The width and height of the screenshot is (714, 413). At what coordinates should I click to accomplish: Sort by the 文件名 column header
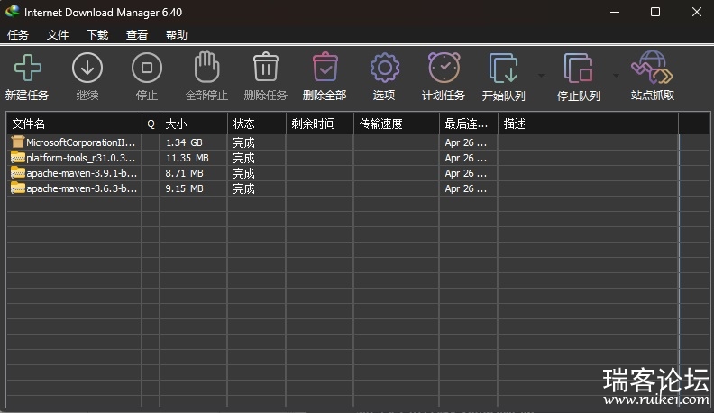(x=74, y=124)
